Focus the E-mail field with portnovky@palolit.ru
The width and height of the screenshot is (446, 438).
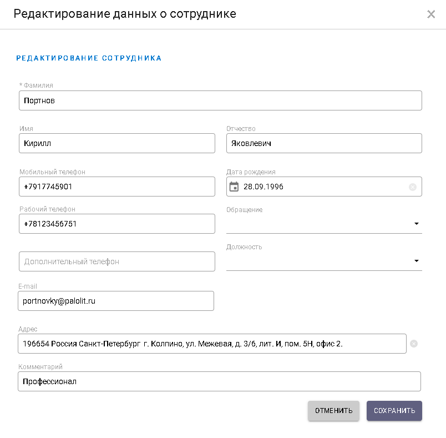coord(116,301)
